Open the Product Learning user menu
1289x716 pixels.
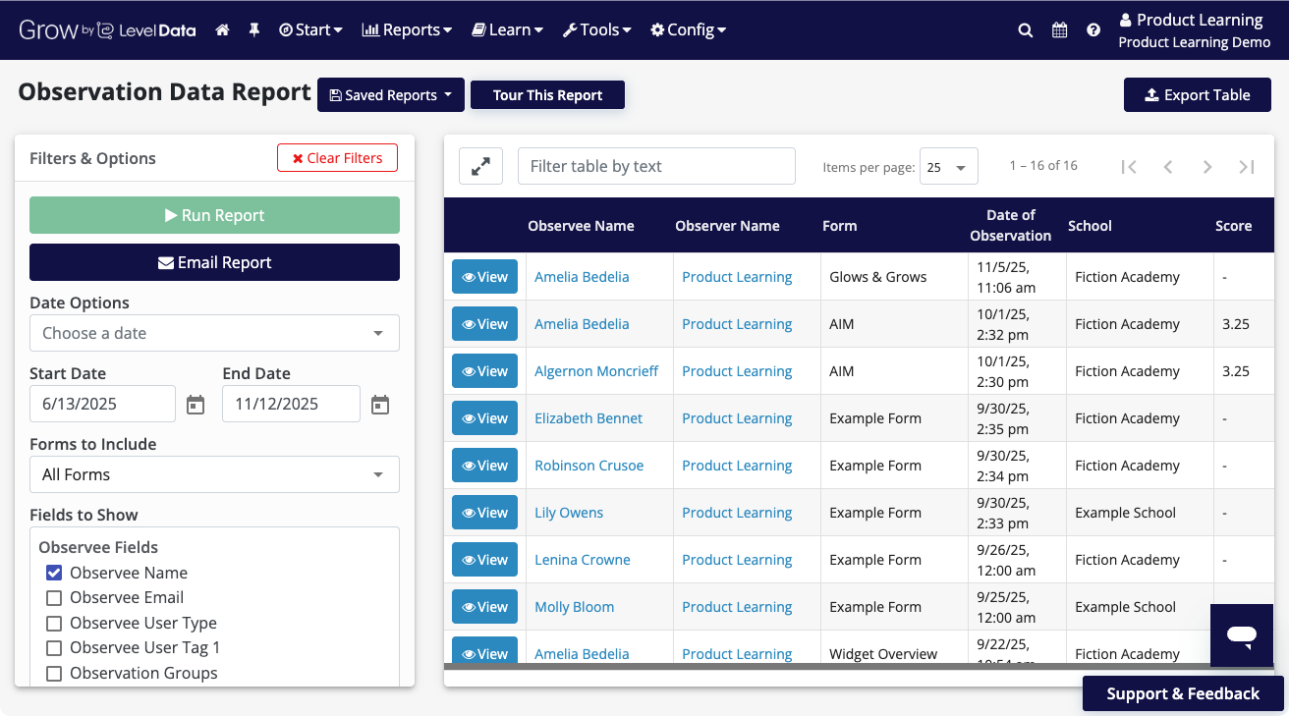coord(1195,30)
